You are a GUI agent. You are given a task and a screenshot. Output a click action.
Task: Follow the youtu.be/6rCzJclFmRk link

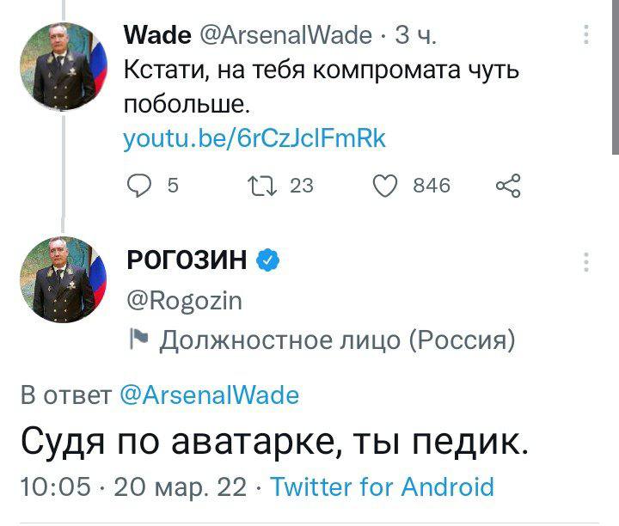254,138
